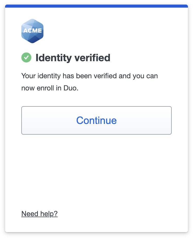Image resolution: width=193 pixels, height=239 pixels.
Task: Click the success status icon beside the heading
Action: [26, 58]
